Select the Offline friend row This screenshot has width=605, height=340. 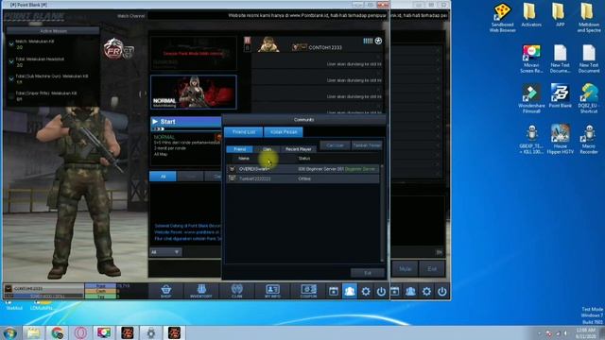coord(302,178)
